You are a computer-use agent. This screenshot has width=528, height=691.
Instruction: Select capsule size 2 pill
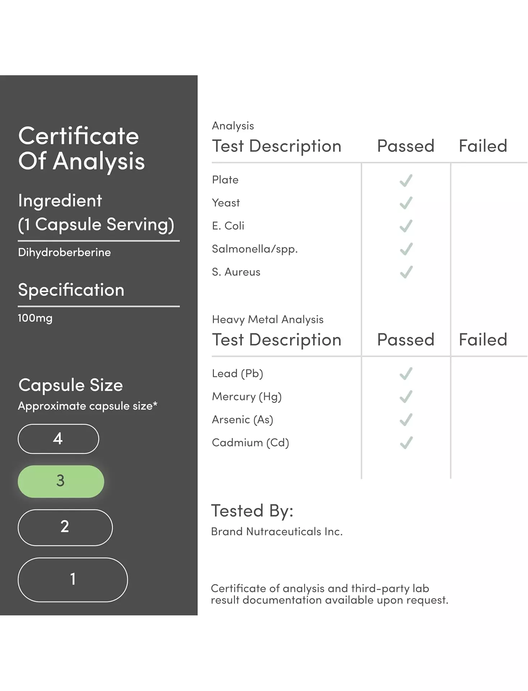(x=65, y=528)
